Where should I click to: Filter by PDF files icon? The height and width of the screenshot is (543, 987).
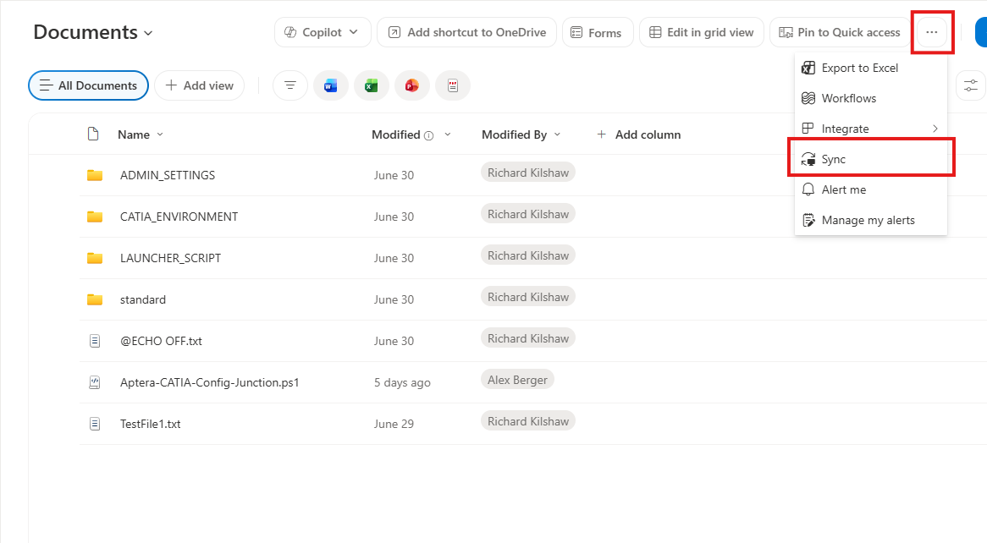(453, 85)
